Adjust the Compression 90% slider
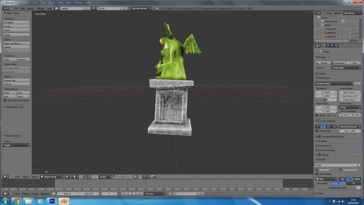This screenshot has height=205, width=364. [338, 187]
